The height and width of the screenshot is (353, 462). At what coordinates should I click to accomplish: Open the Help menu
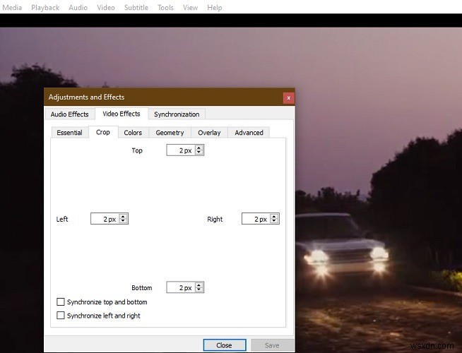tap(215, 7)
